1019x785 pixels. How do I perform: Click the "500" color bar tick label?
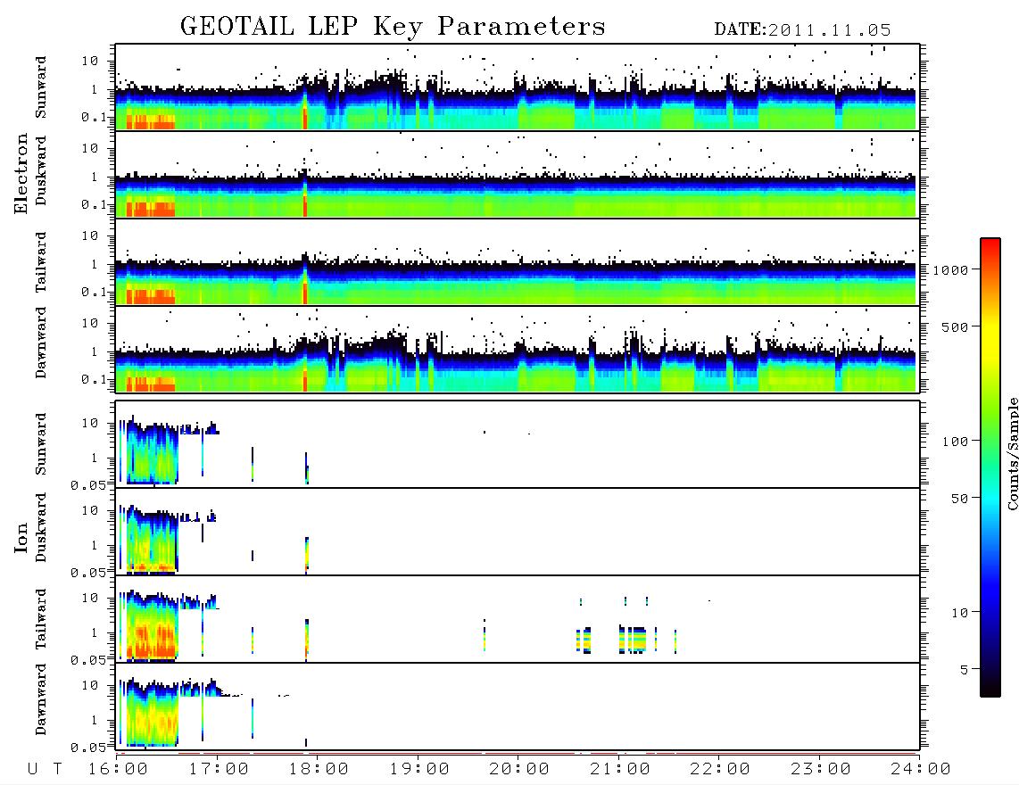point(955,326)
